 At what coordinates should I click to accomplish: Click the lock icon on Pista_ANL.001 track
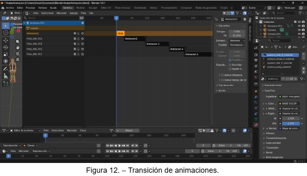(78, 54)
